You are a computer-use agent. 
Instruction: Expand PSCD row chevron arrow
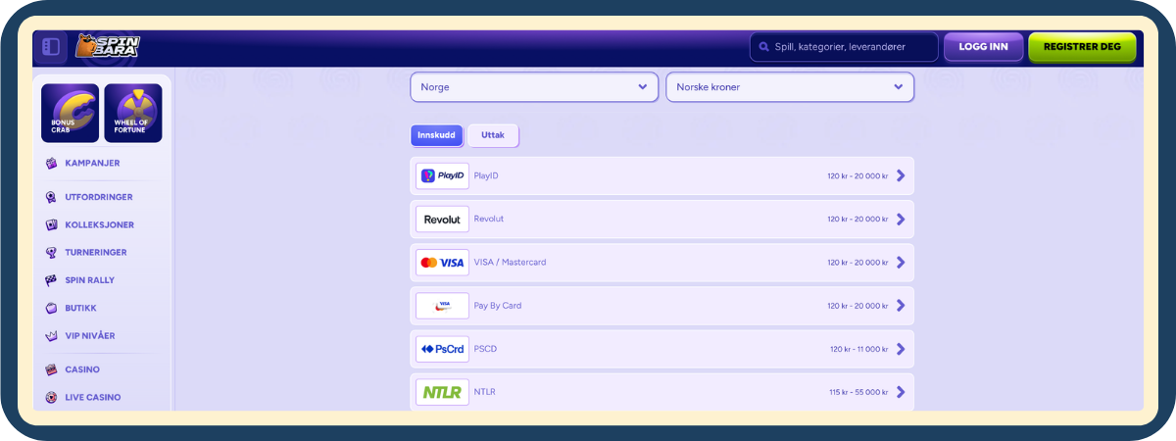click(x=901, y=349)
